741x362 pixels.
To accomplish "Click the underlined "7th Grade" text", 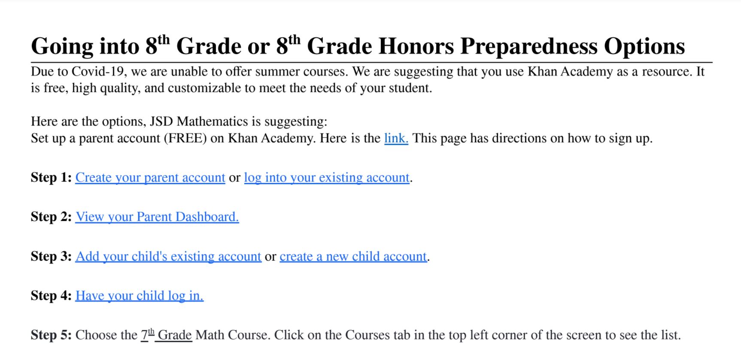I will (167, 335).
